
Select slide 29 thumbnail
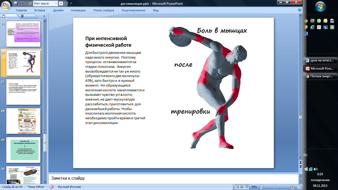24,150
